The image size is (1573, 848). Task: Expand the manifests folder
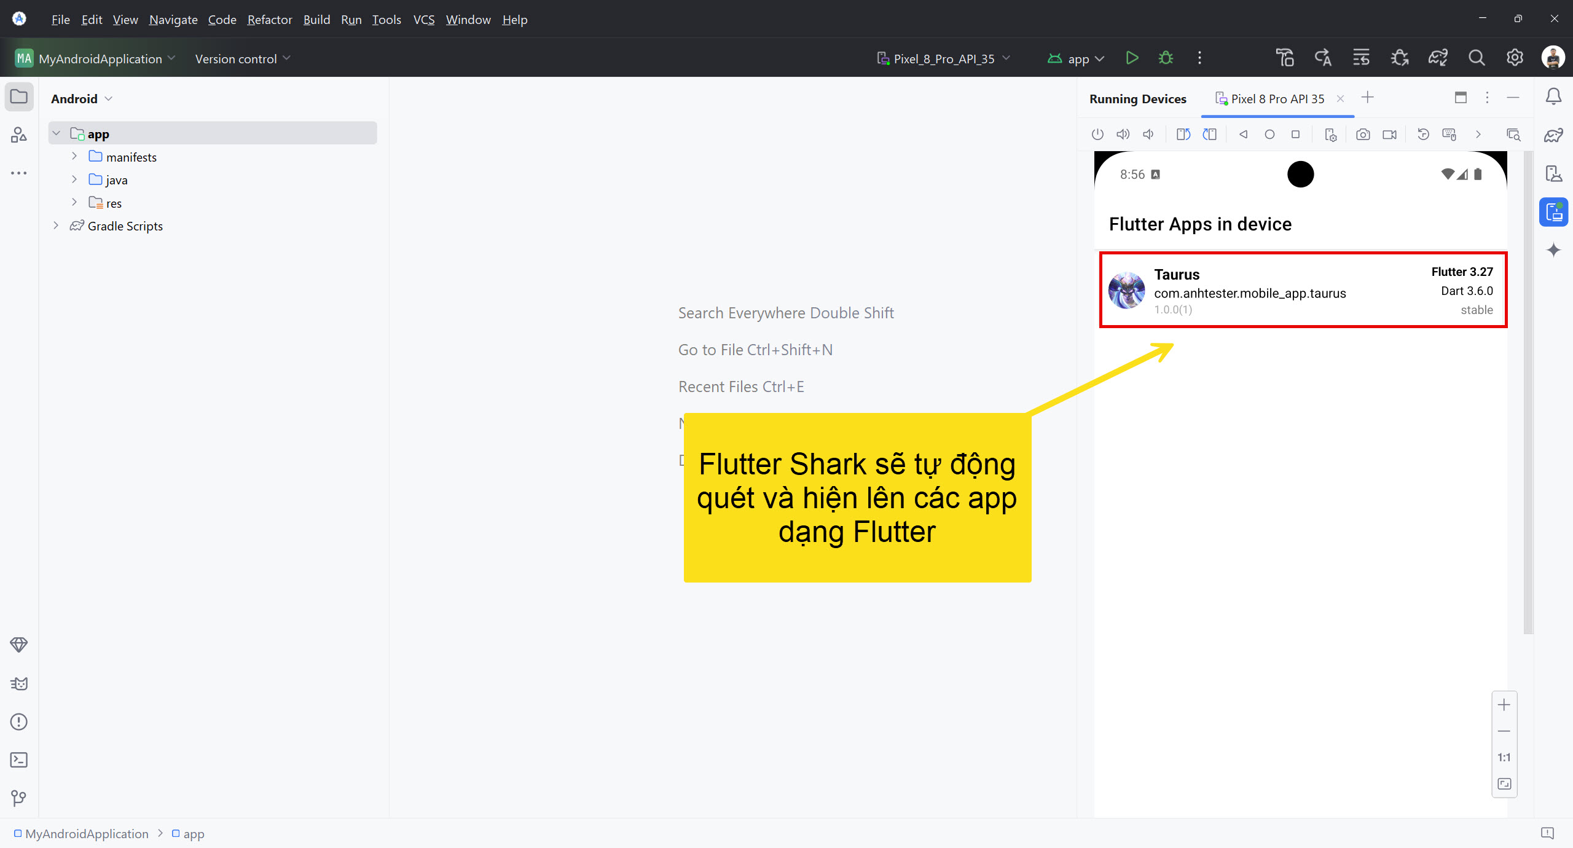pos(74,157)
